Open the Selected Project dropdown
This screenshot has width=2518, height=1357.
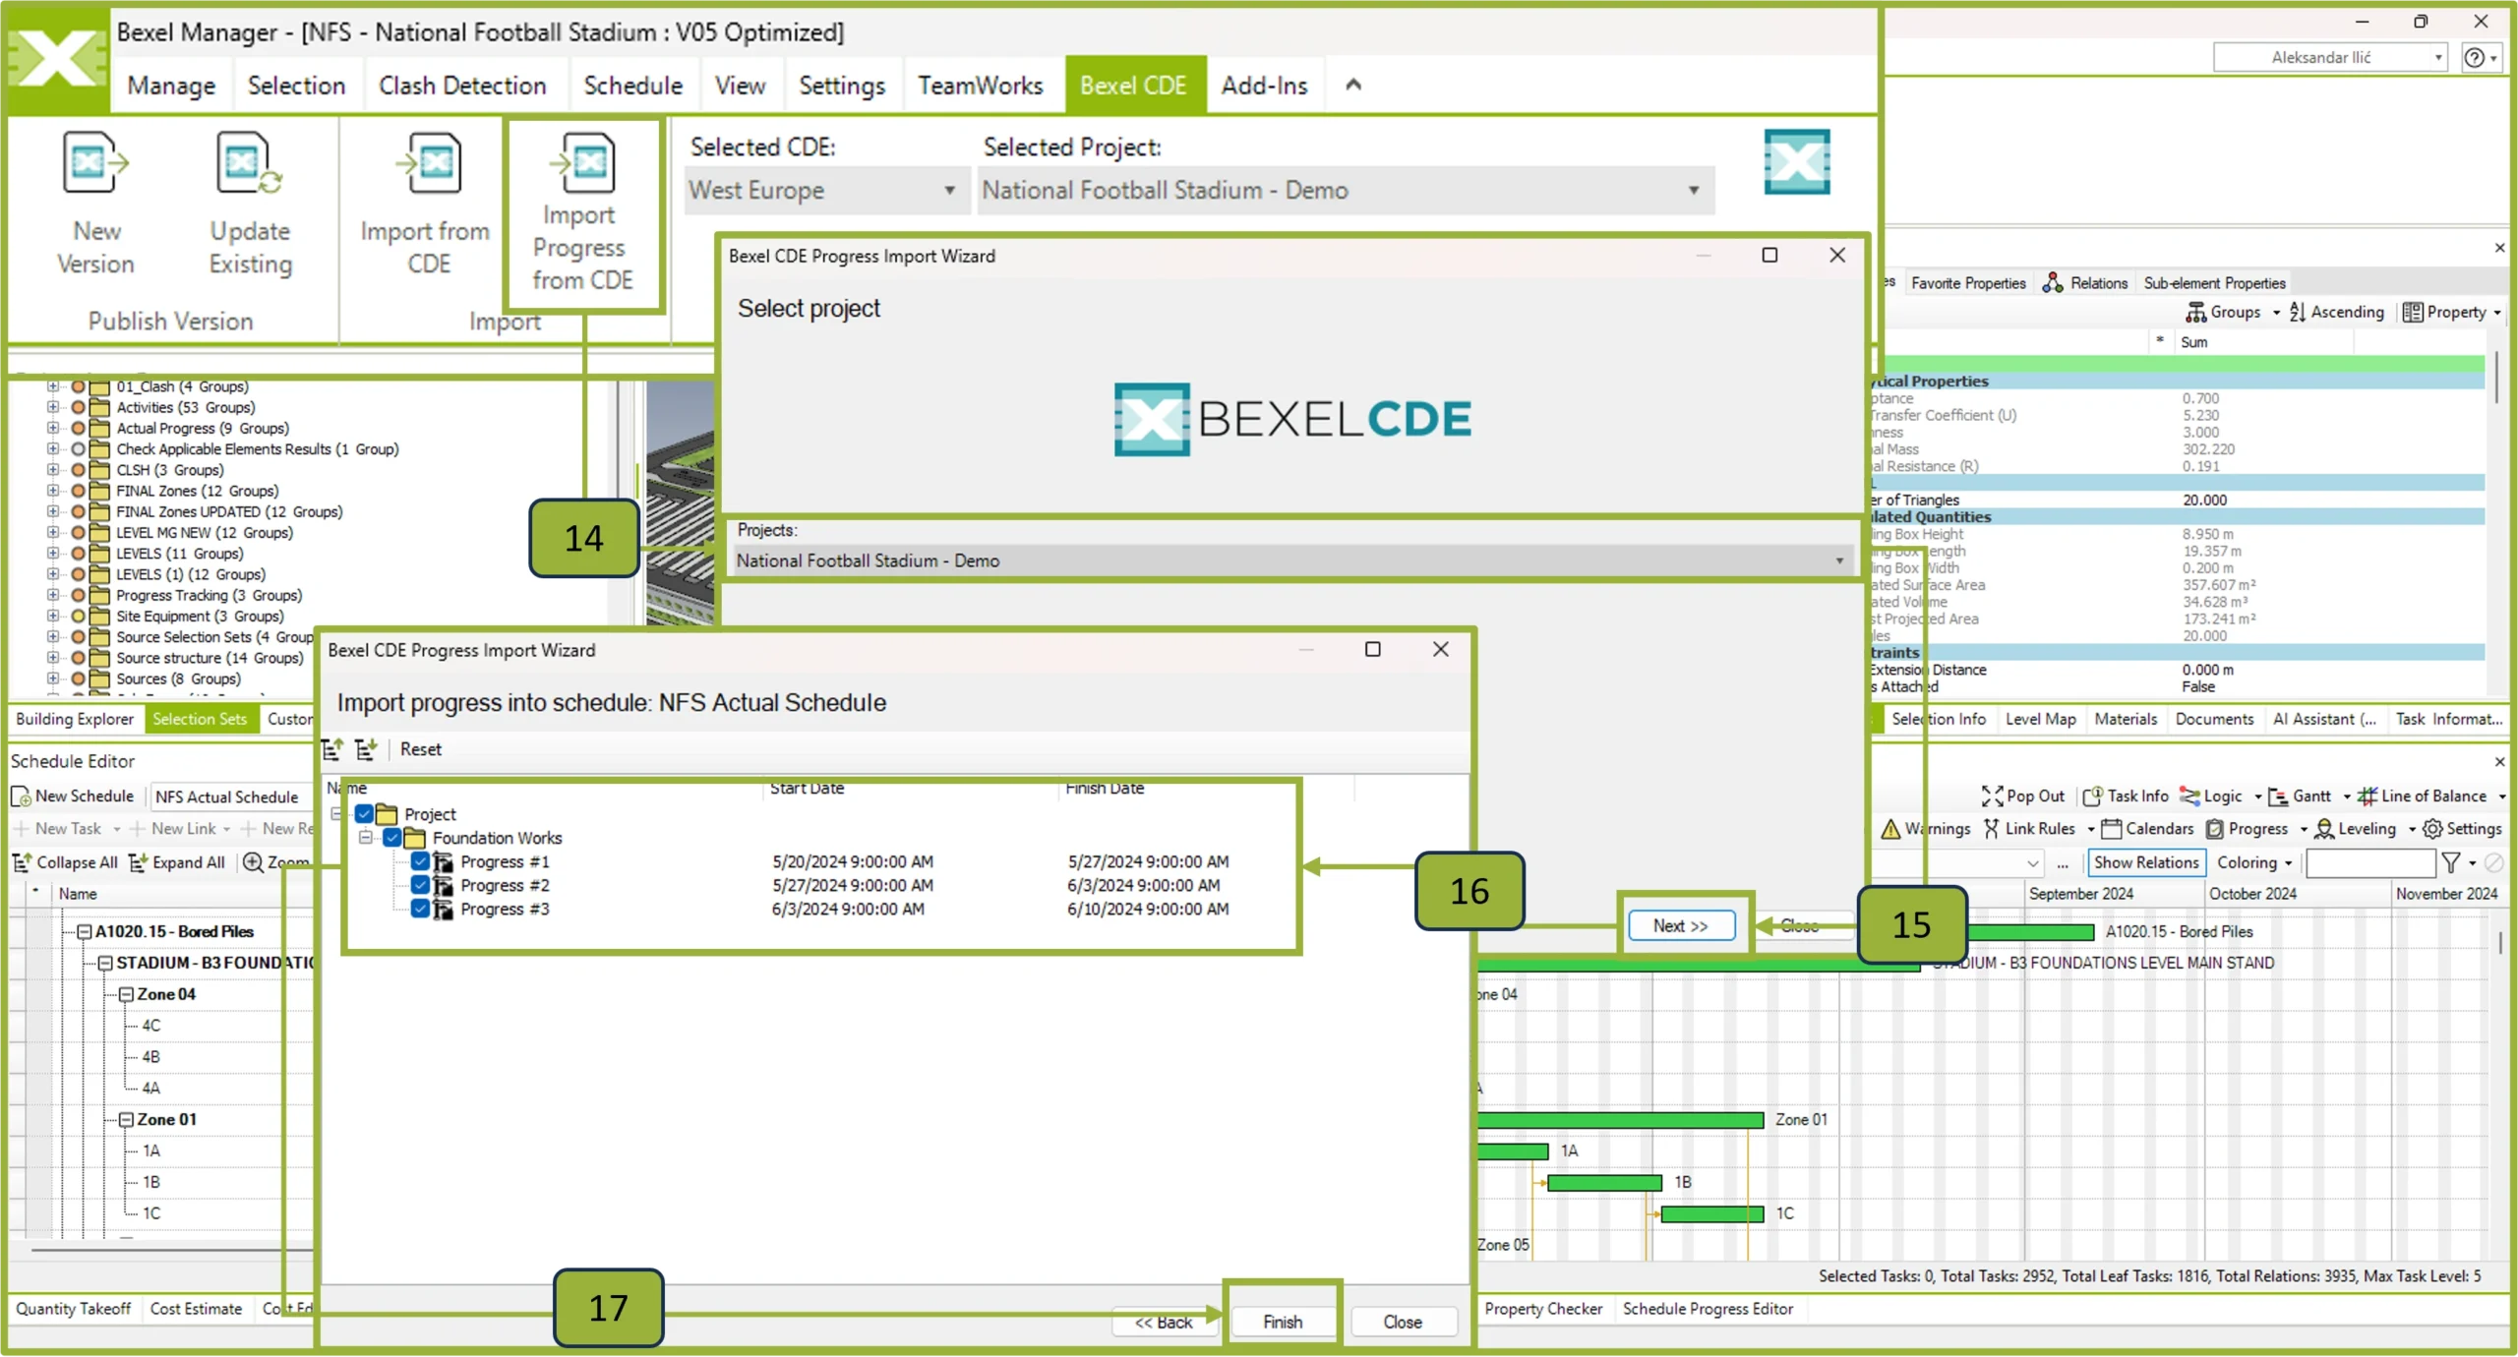1345,191
